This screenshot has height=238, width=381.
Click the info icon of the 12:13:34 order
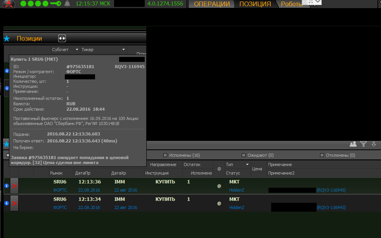(x=7, y=203)
